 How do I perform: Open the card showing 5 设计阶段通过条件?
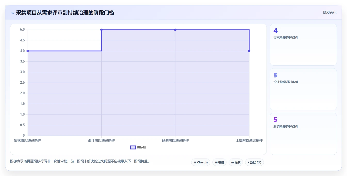point(303,89)
